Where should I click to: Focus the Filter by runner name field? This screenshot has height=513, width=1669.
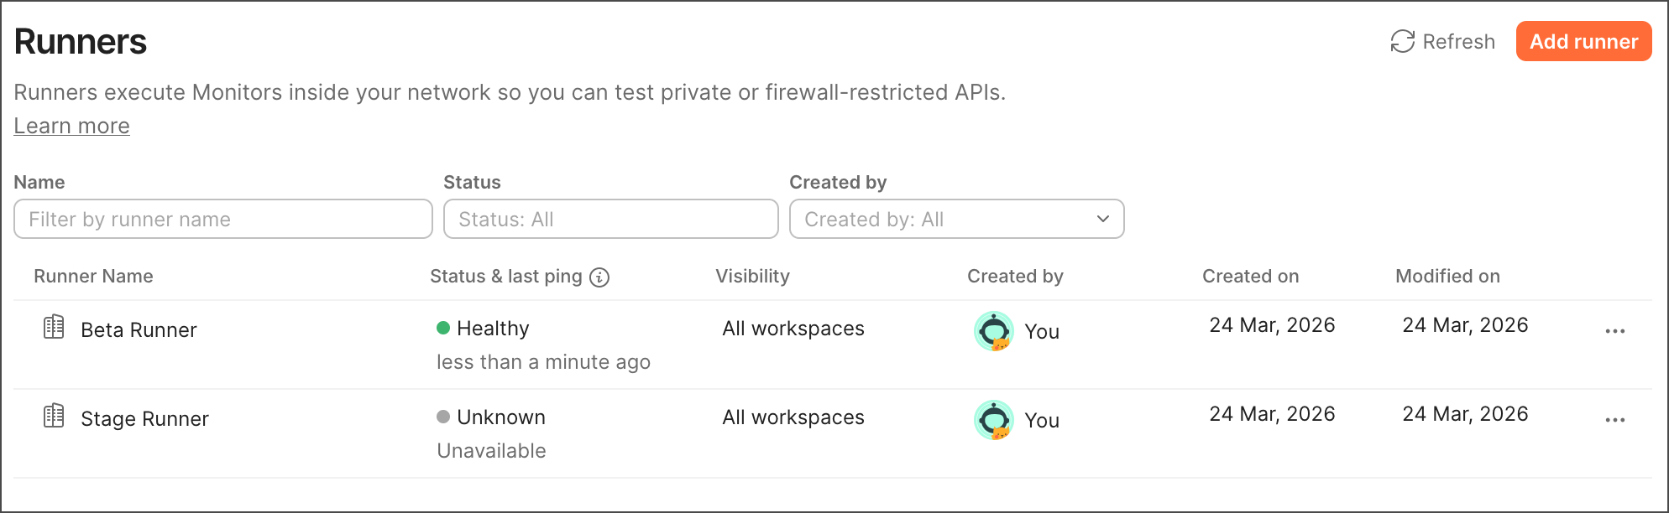tap(222, 220)
